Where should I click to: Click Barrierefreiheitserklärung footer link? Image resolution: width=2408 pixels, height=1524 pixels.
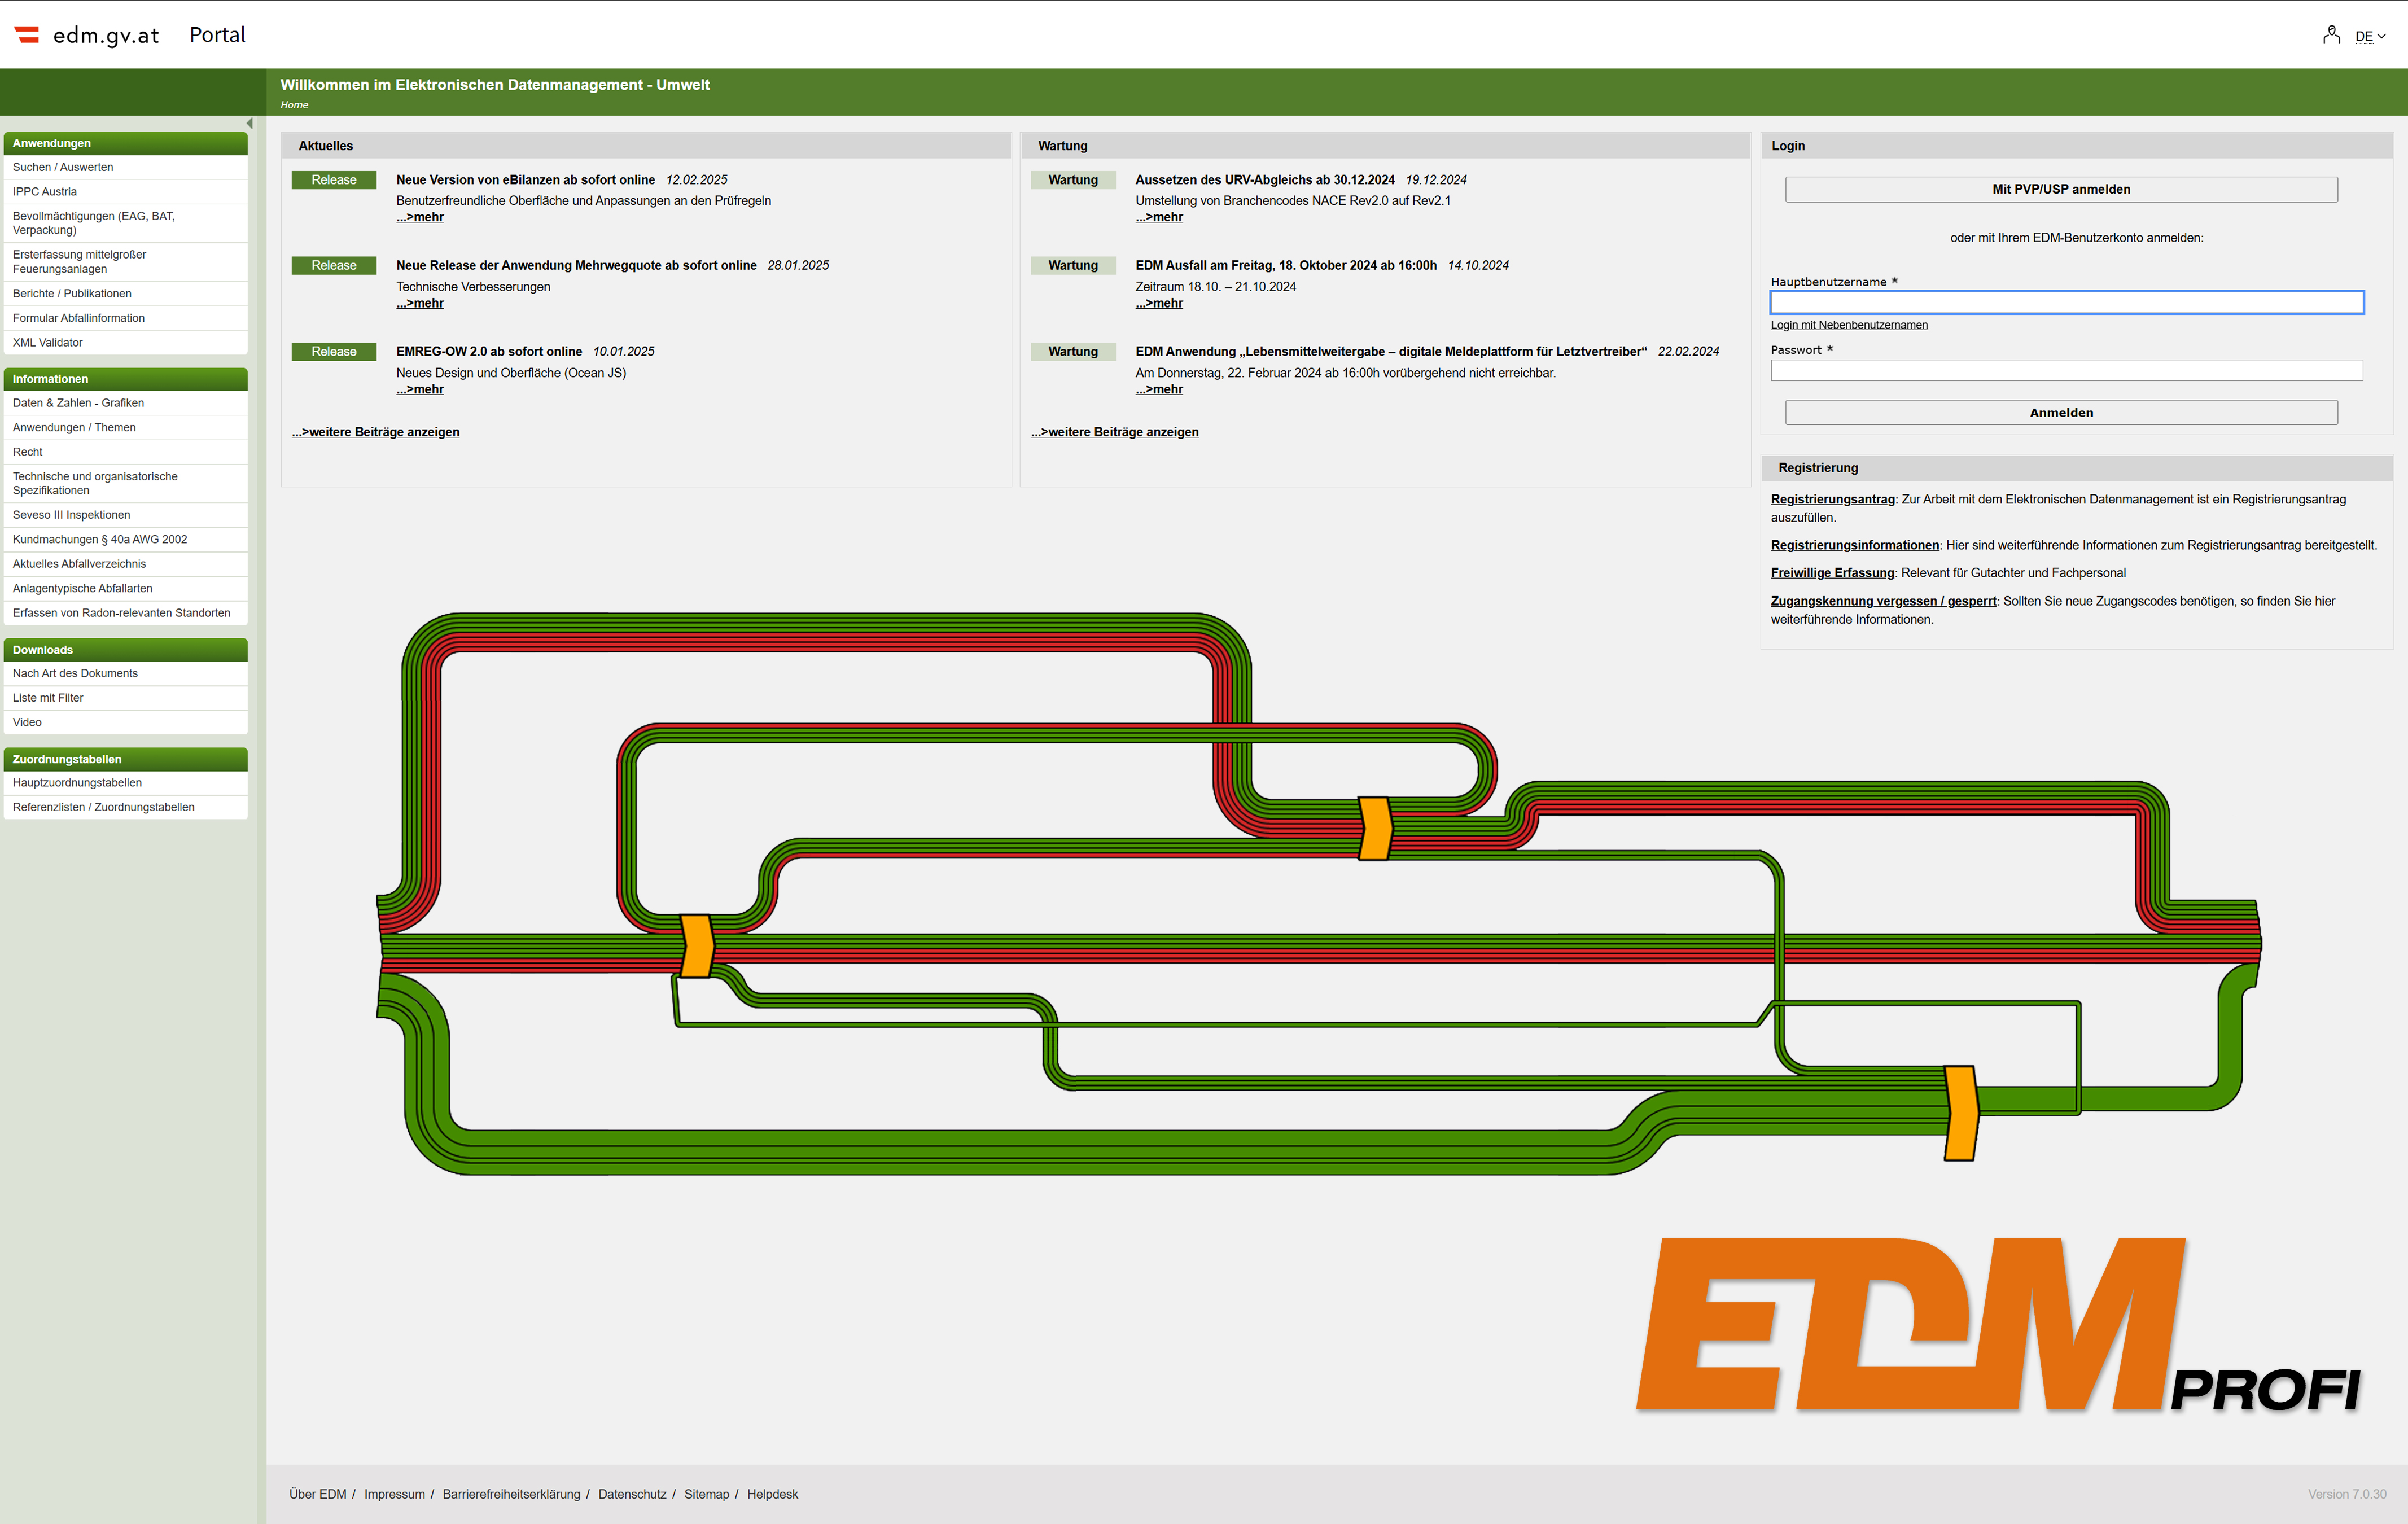[x=511, y=1494]
